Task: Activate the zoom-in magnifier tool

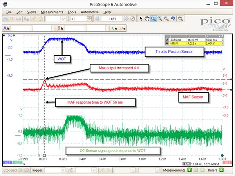Action: pyautogui.click(x=160, y=19)
